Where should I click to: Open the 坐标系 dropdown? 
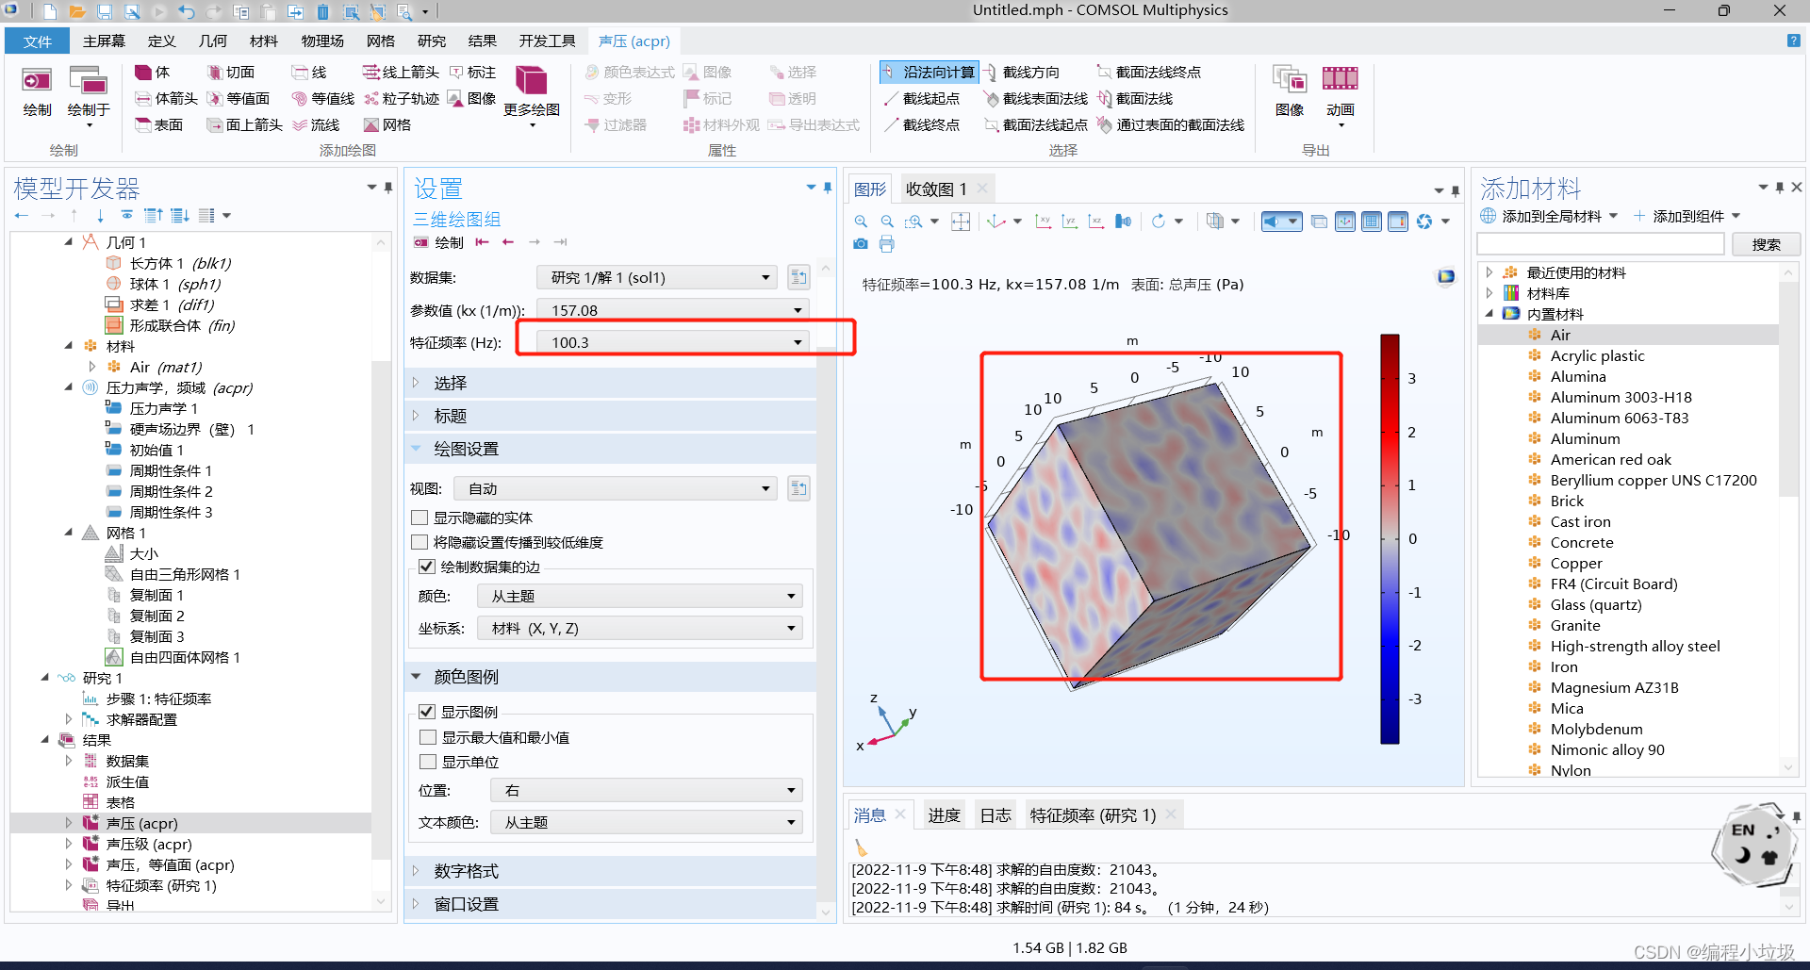coord(640,628)
